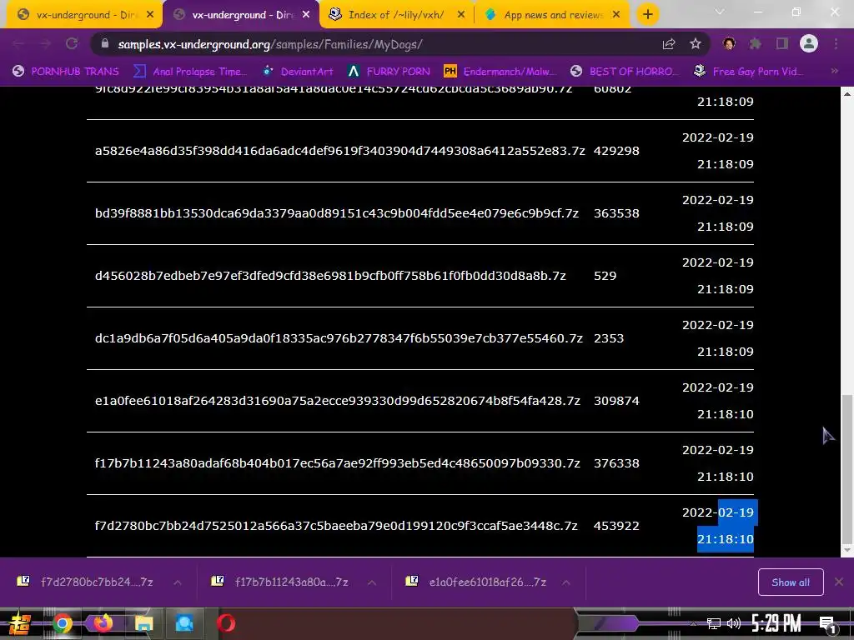Expand options for f7d2780bc7bb24...7z download
854x640 pixels.
[x=178, y=582]
